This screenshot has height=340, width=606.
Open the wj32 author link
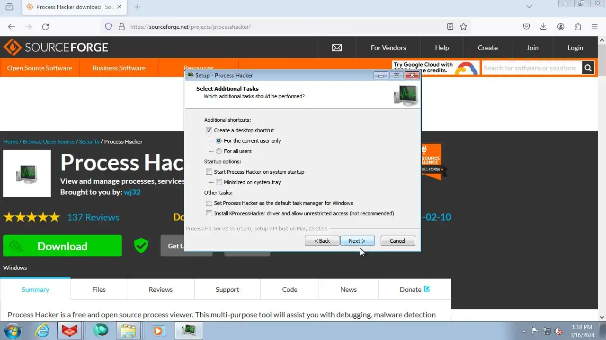[x=132, y=192]
